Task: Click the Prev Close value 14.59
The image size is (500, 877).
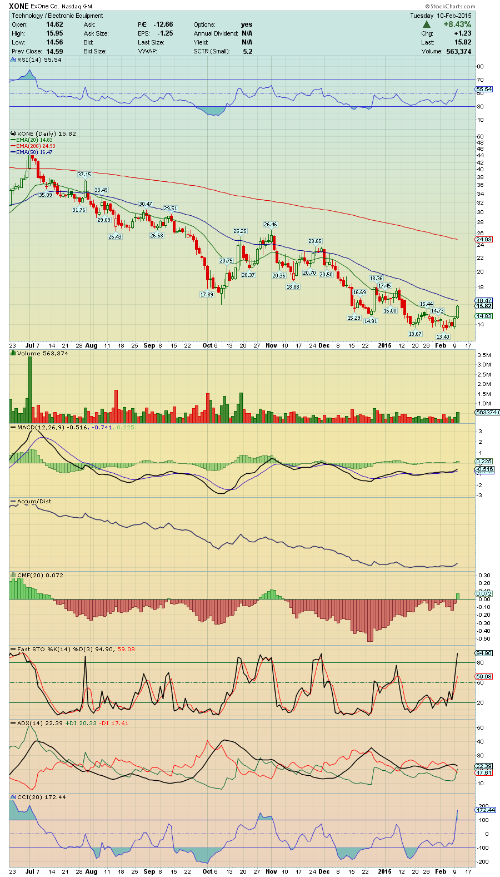Action: [54, 51]
